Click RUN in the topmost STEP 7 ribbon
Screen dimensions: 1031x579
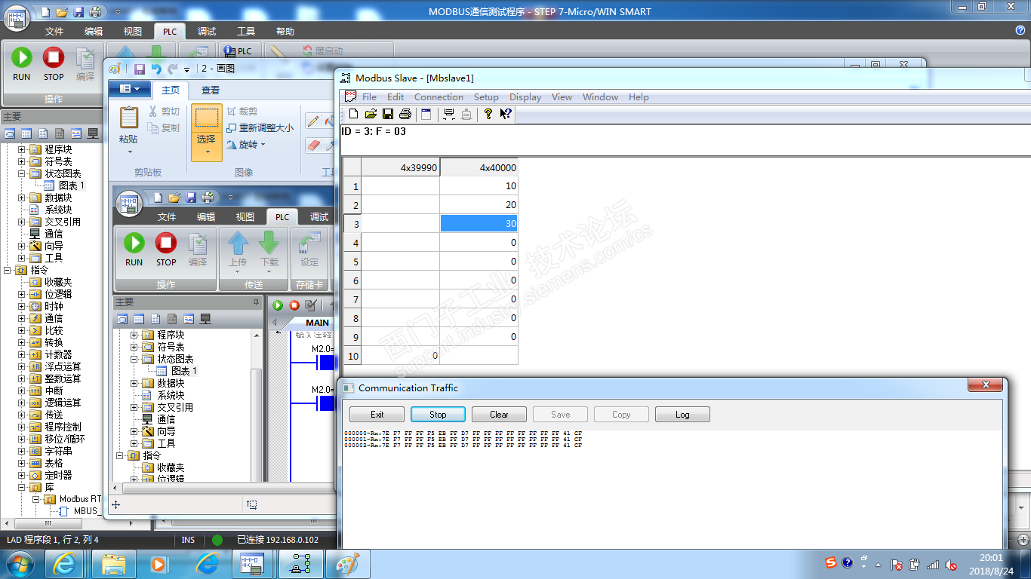pos(21,64)
